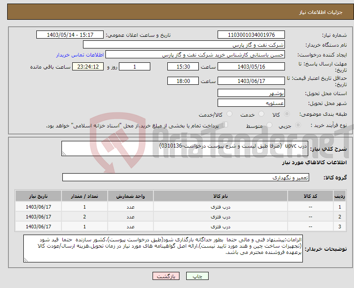Select the متوسط purchase type radio

[x=269, y=125]
